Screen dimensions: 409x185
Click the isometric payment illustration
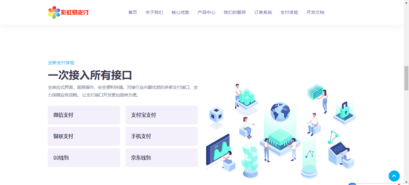pos(281,131)
